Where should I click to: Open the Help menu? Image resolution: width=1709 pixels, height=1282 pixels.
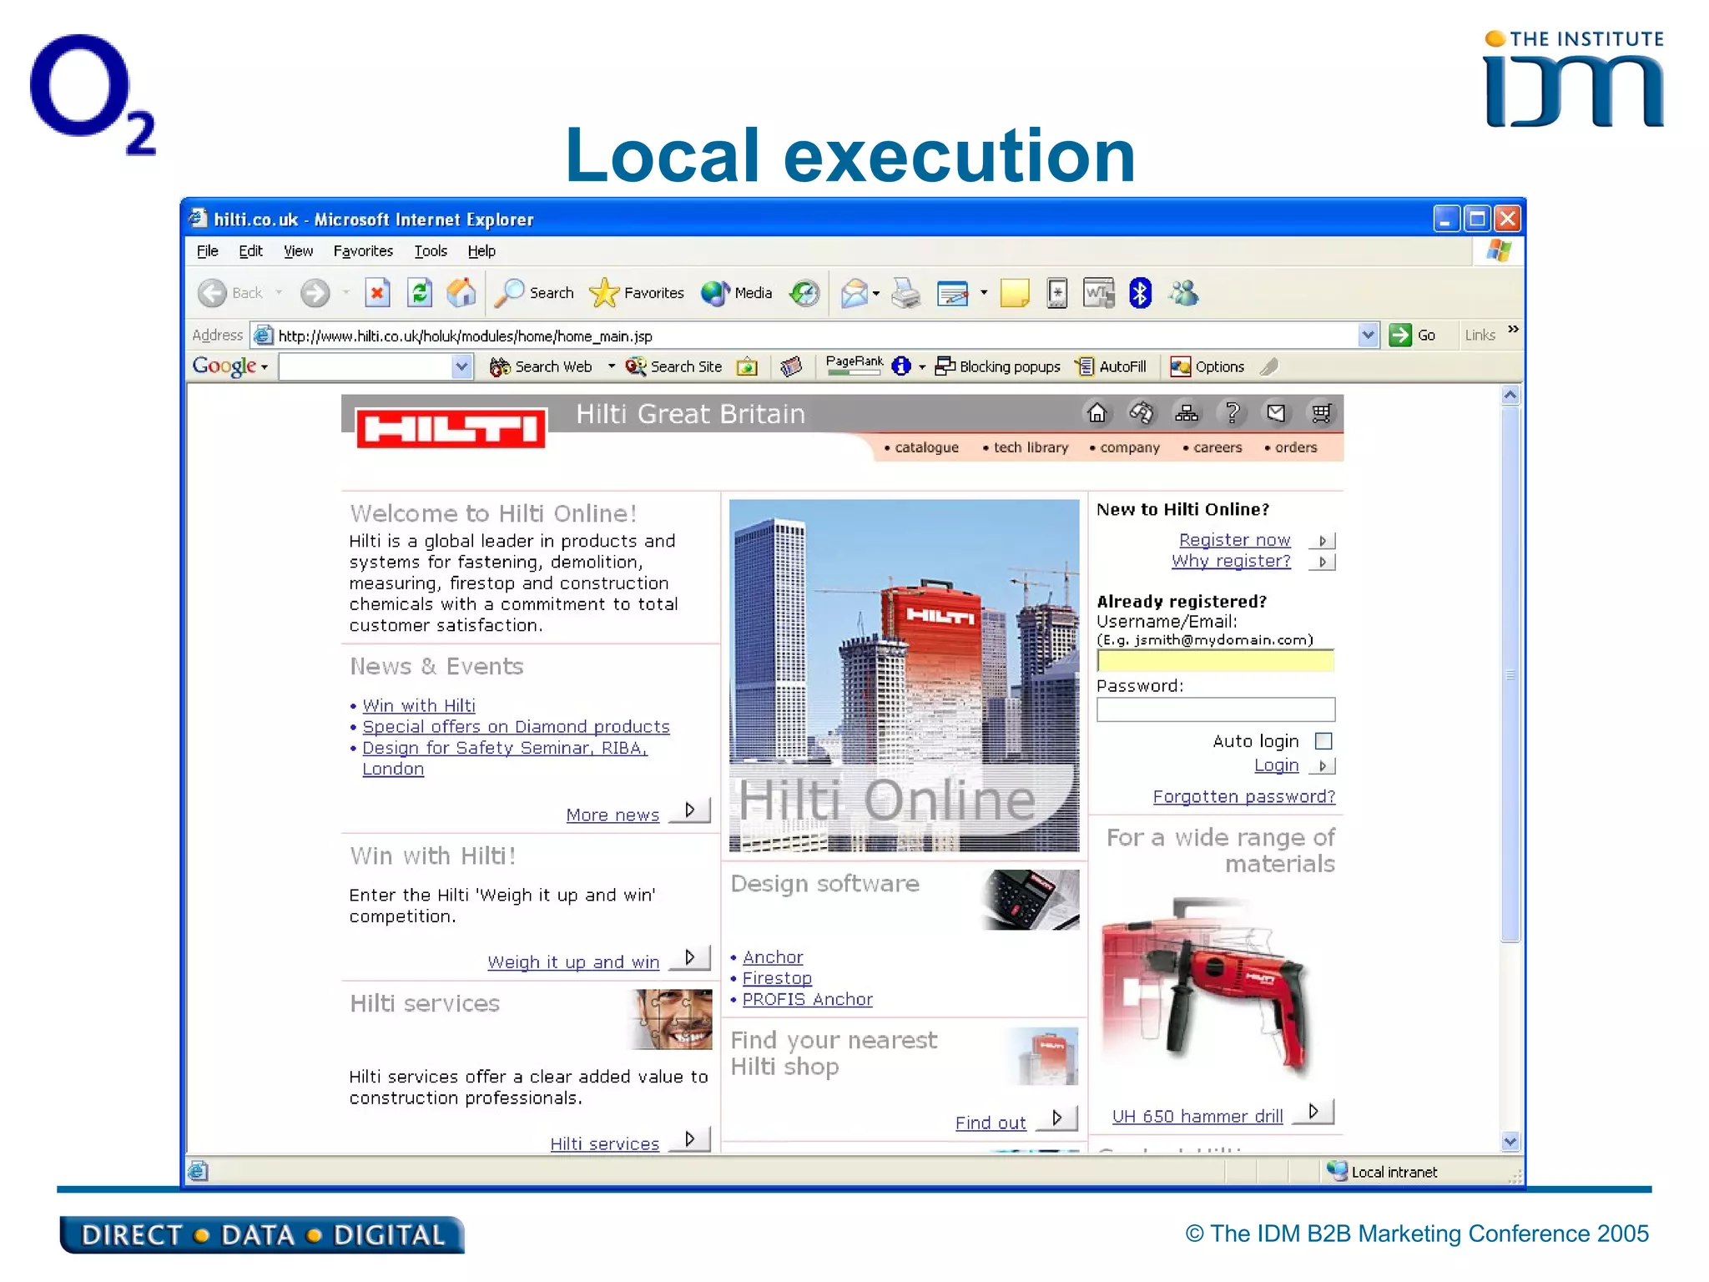point(481,251)
